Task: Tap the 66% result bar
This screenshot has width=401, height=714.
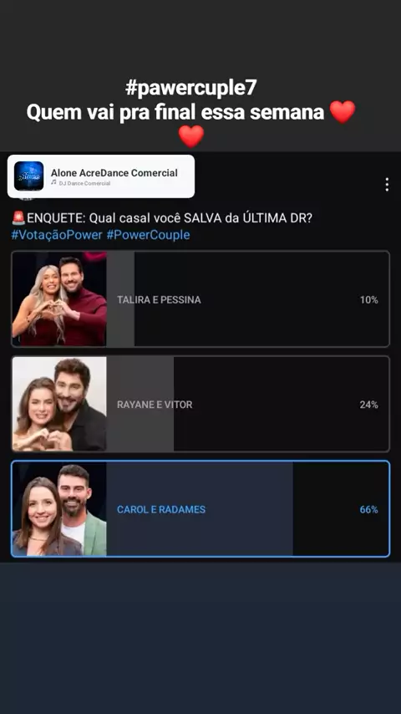Action: click(200, 508)
